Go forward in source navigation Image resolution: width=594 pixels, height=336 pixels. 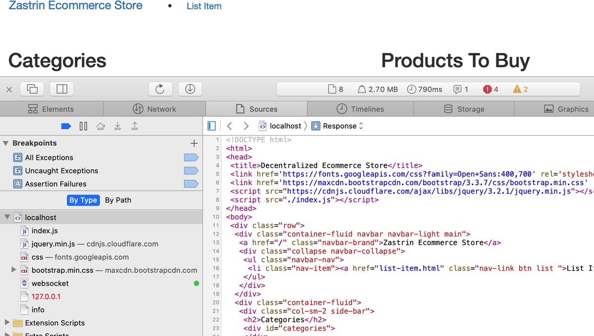pos(246,126)
